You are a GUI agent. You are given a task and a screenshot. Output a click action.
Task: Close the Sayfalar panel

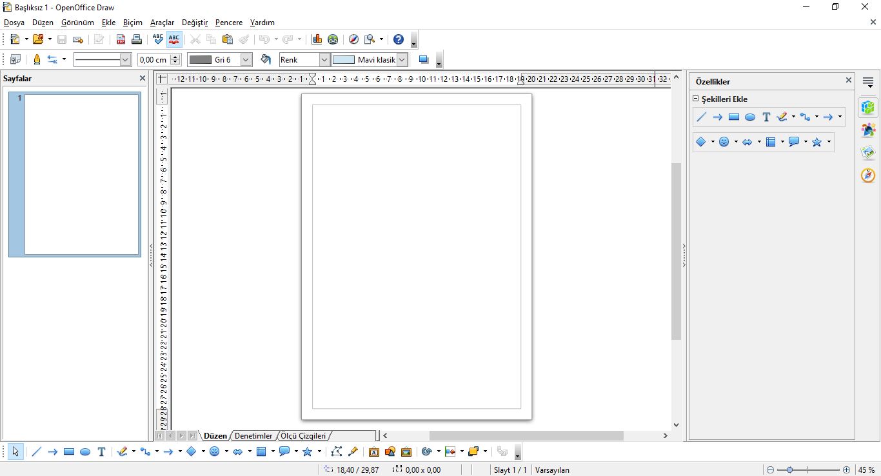click(143, 78)
